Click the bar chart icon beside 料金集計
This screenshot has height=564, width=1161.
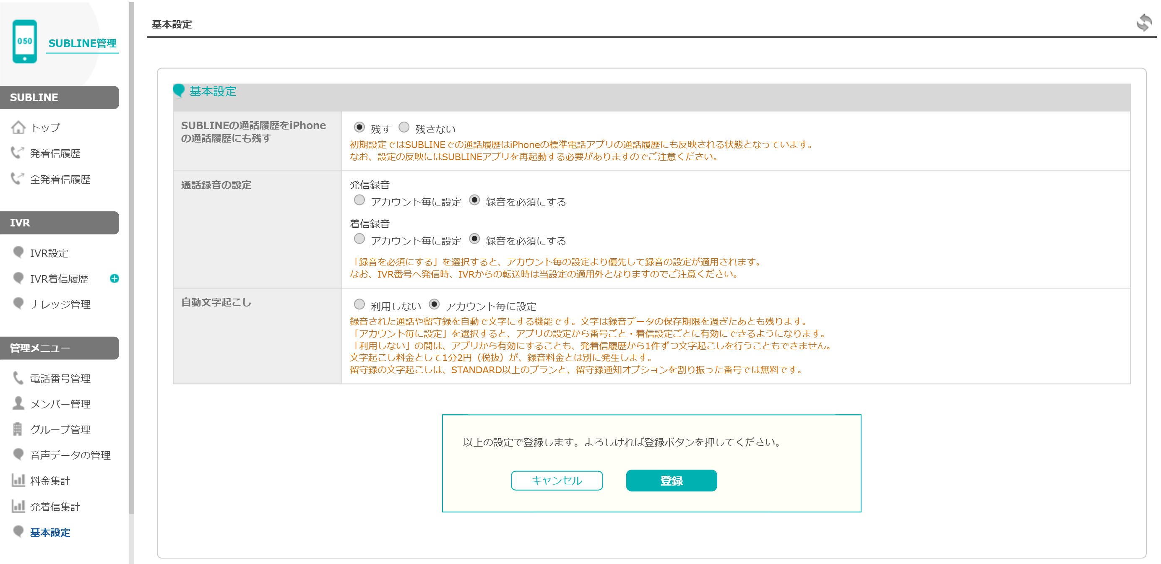(18, 480)
